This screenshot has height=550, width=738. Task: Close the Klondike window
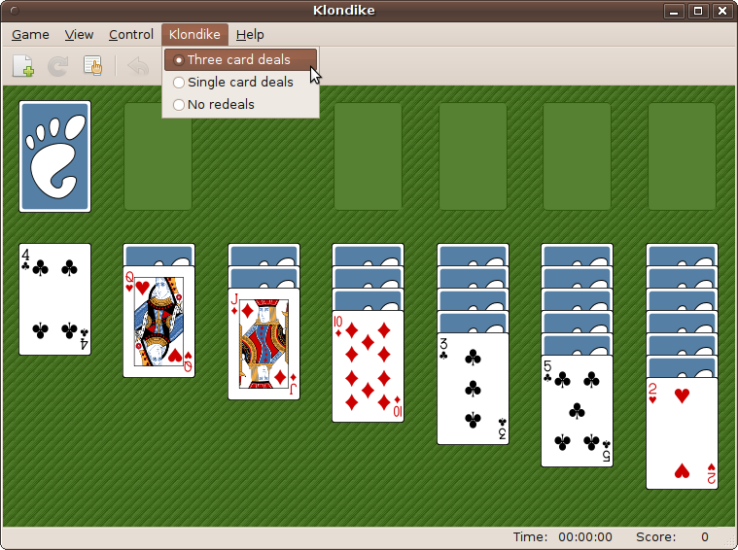point(722,11)
